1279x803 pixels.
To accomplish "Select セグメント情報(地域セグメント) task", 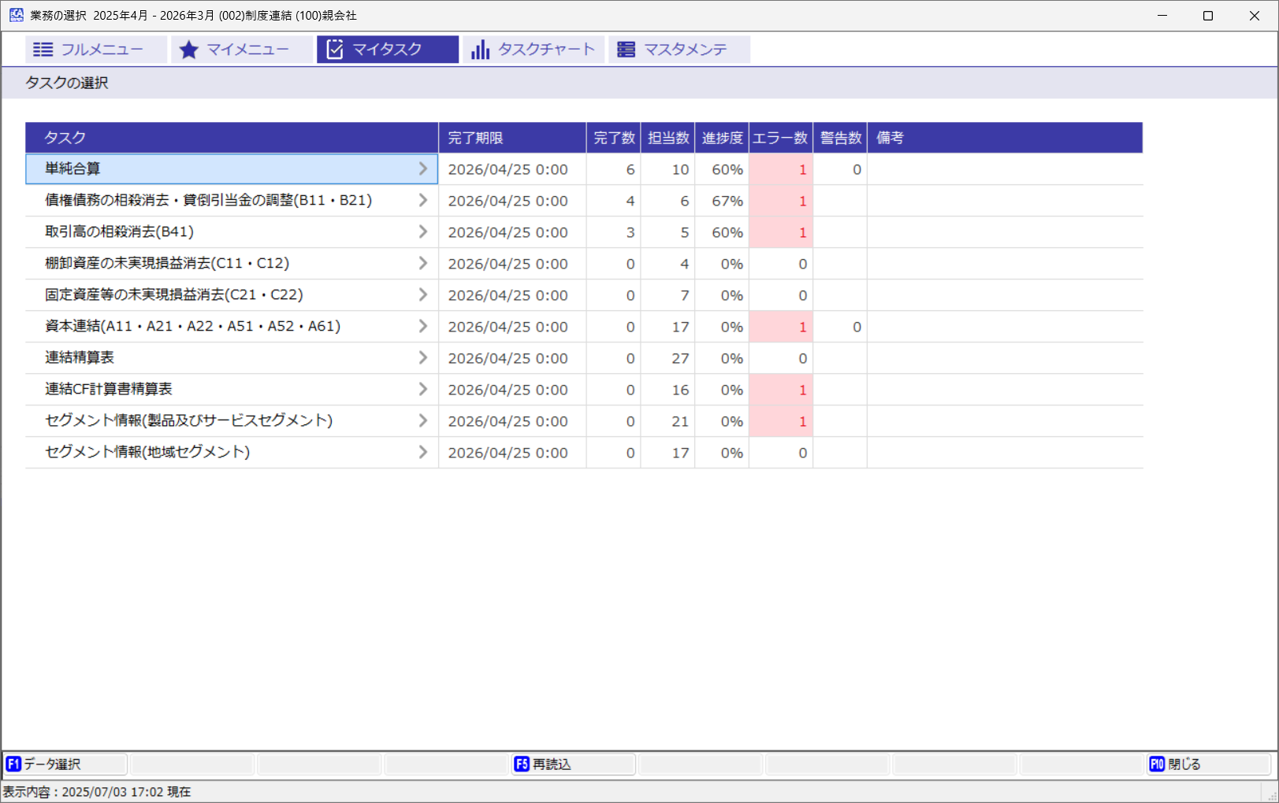I will (147, 453).
